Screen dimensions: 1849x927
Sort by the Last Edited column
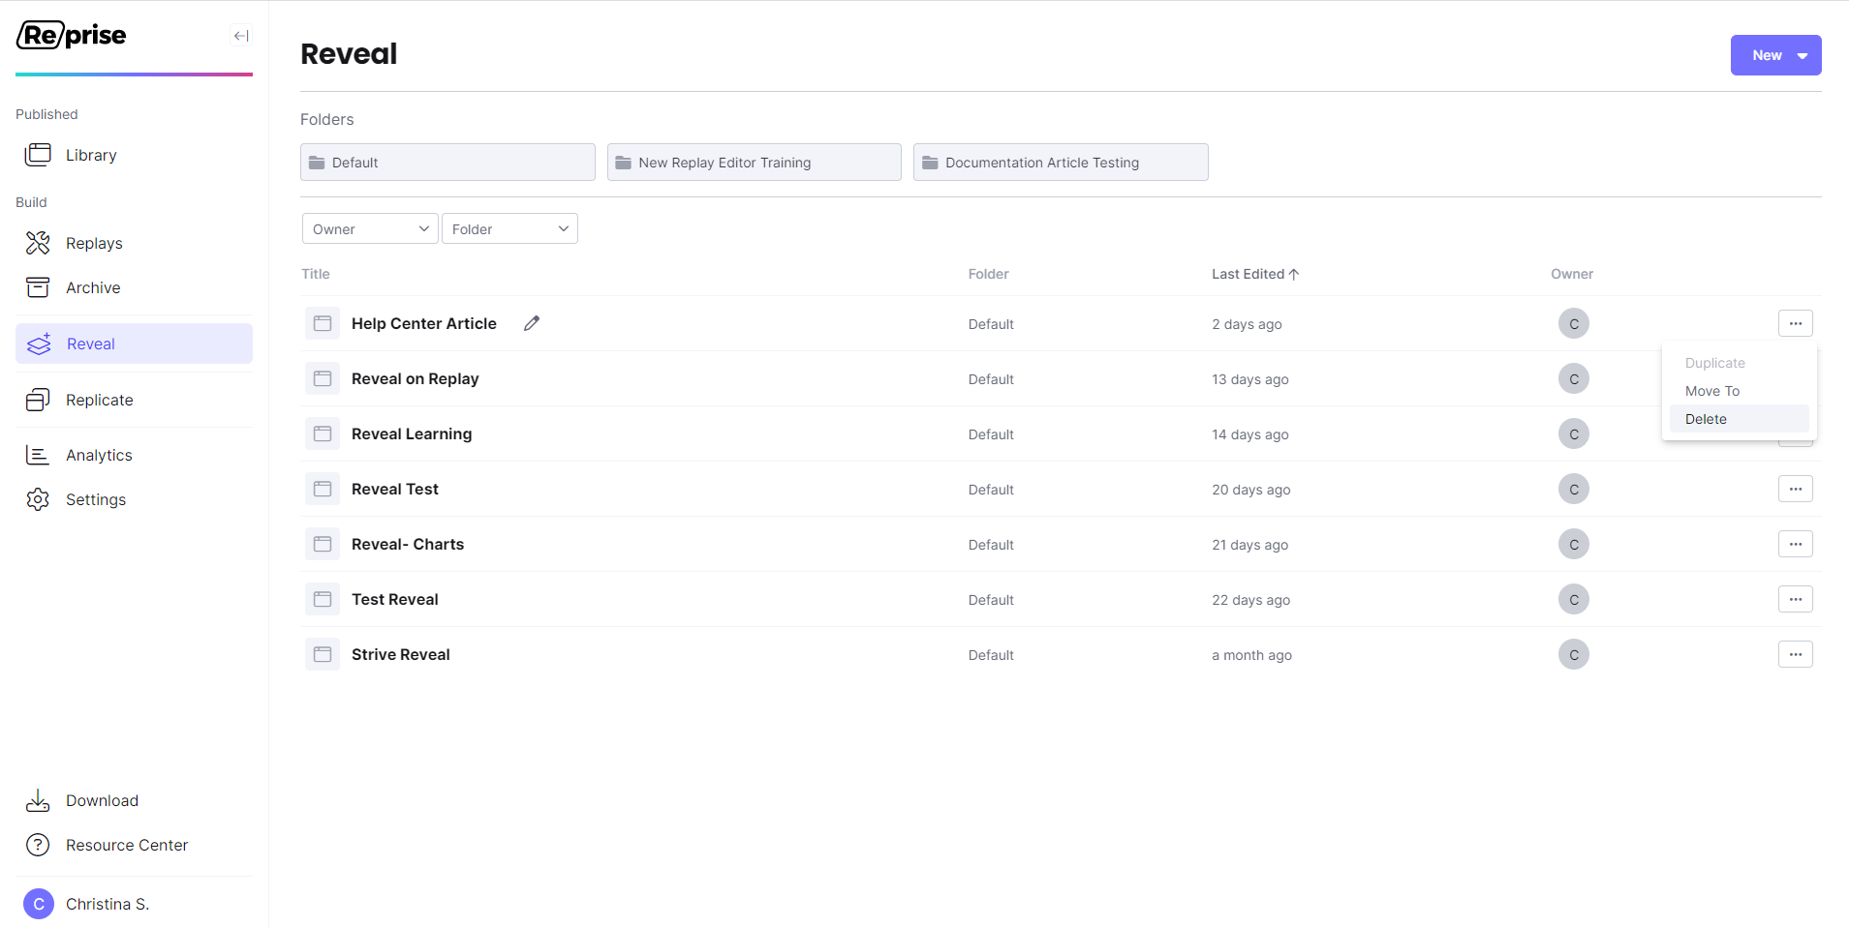[x=1255, y=274]
